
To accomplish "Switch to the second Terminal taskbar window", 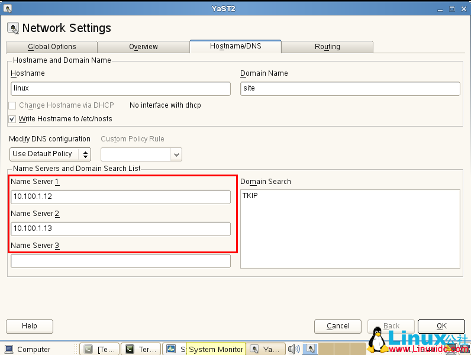I will (140, 349).
